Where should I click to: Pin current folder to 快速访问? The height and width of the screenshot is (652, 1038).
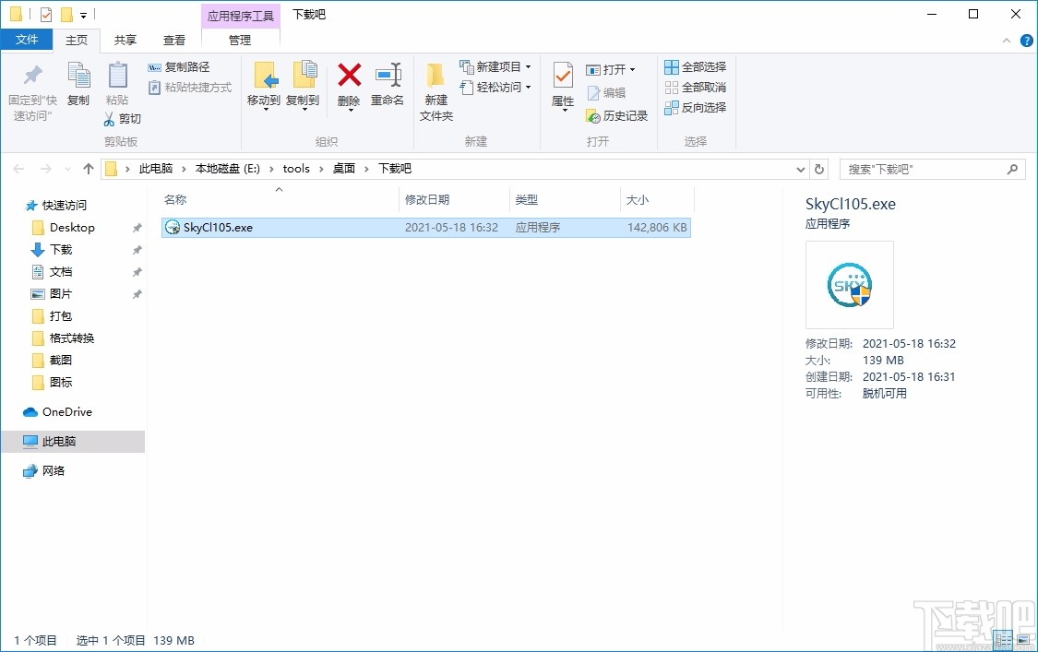[30, 89]
